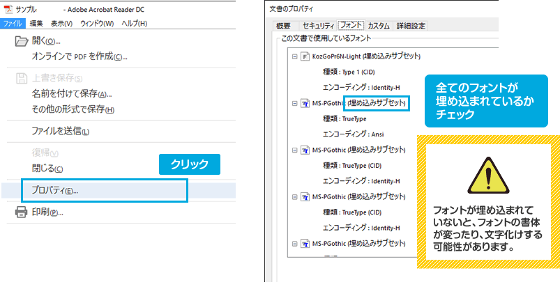560x296 pixels.
Task: Collapse the KozGoPr6N-Light font entry
Action: point(295,56)
